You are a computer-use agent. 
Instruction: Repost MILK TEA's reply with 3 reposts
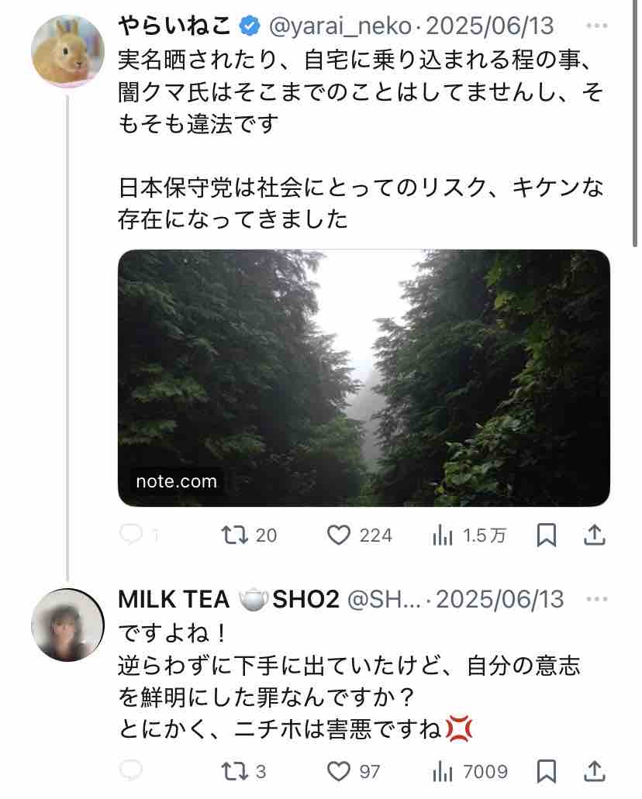[232, 770]
